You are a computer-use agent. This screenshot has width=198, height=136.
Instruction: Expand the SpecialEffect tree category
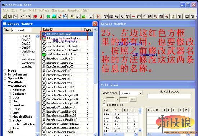pos(5,78)
